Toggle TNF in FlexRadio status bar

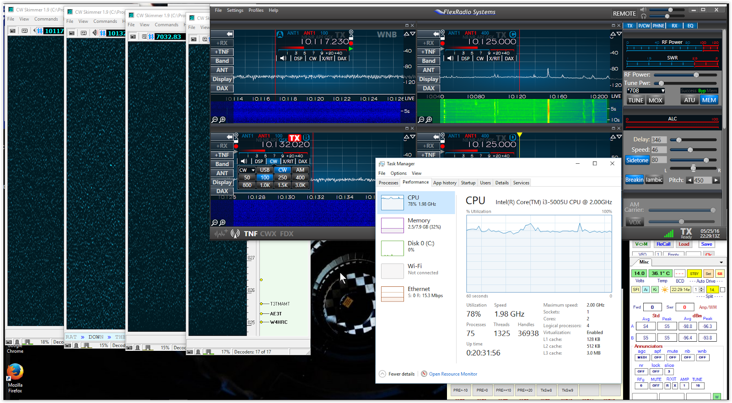click(251, 234)
